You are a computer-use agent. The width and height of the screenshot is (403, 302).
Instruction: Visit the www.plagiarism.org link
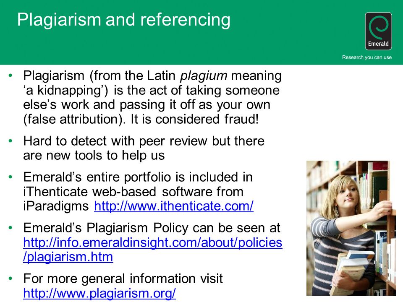(99, 293)
